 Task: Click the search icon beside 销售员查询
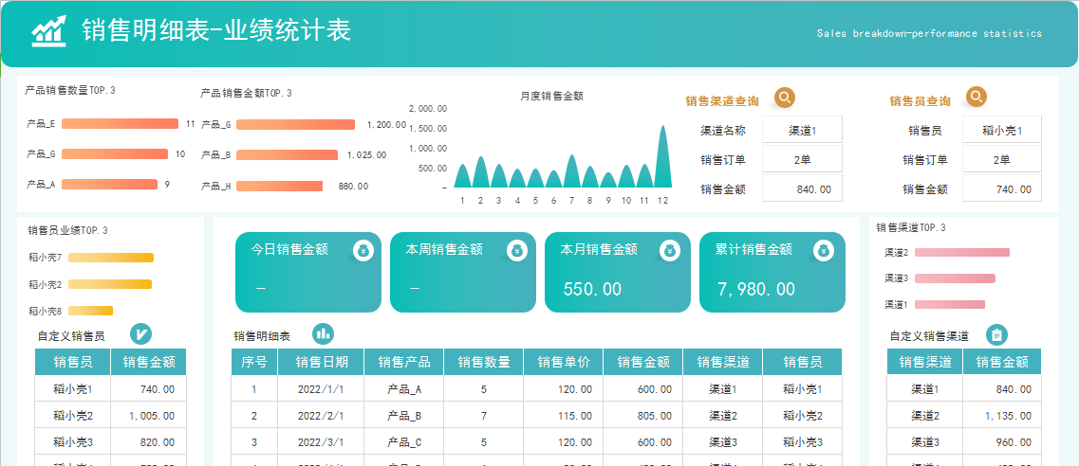[x=976, y=97]
